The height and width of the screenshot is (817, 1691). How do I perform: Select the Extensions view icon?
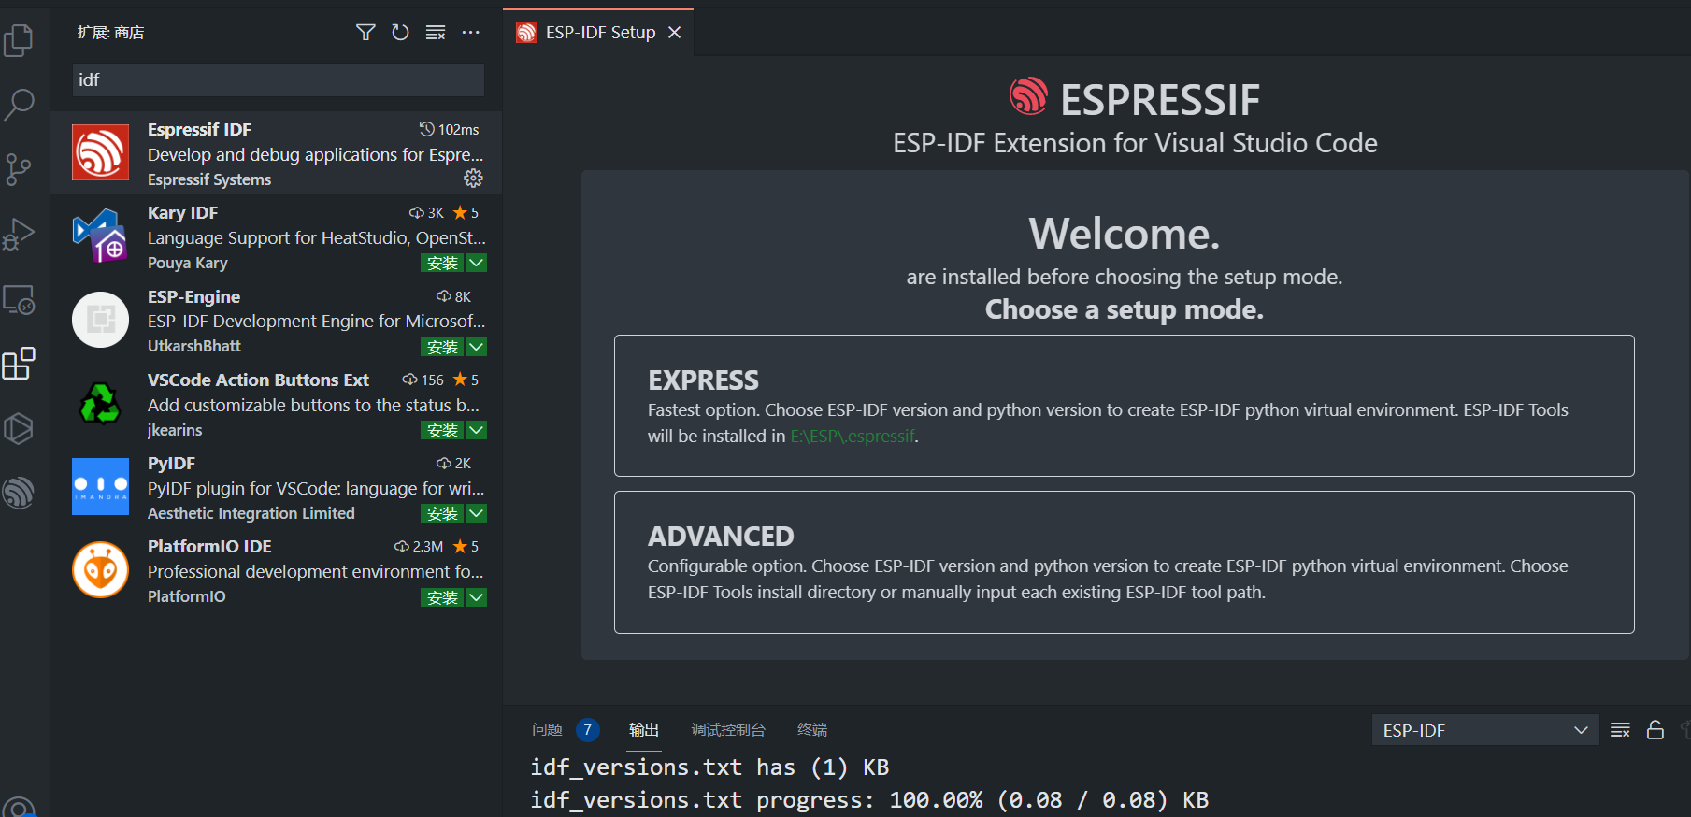tap(19, 363)
